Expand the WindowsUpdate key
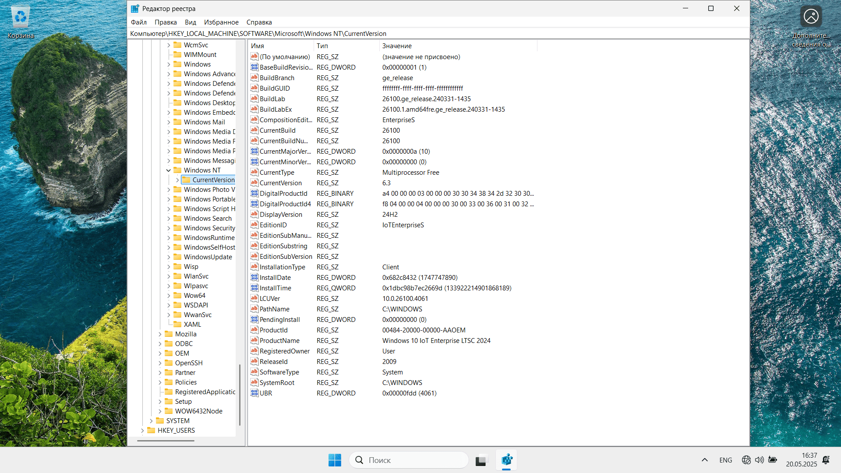841x473 pixels. [x=169, y=257]
